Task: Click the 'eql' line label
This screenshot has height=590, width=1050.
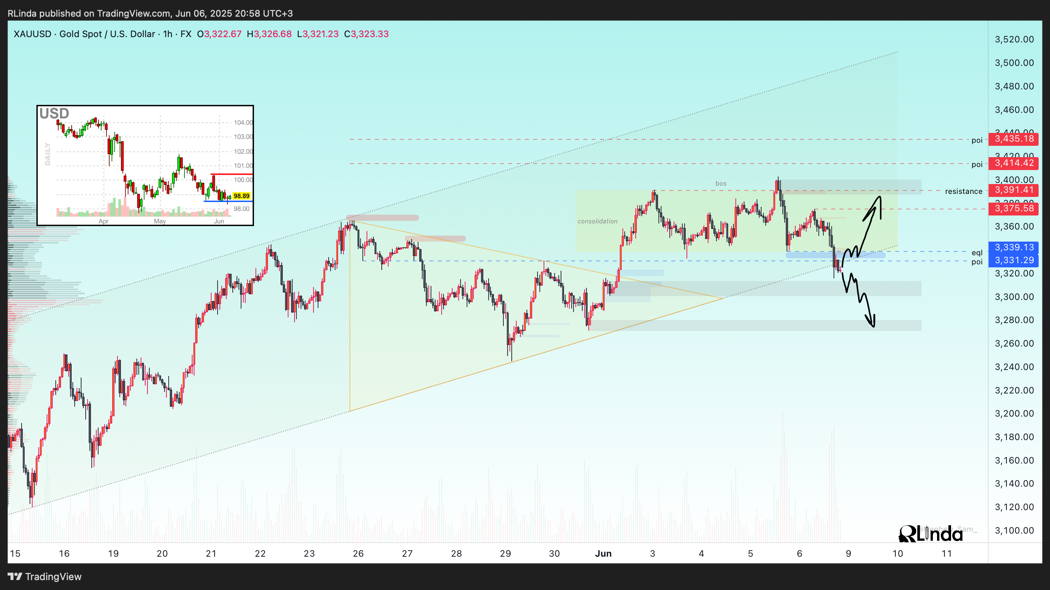Action: click(977, 253)
